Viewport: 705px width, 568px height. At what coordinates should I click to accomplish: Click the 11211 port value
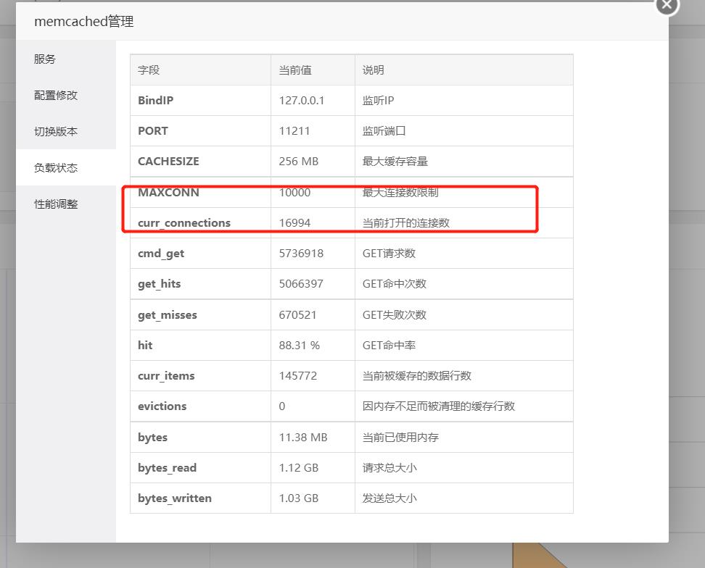294,130
